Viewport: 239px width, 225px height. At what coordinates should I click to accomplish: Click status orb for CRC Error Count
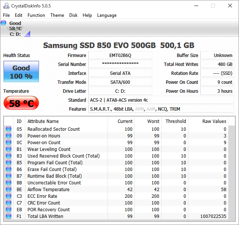[9, 203]
